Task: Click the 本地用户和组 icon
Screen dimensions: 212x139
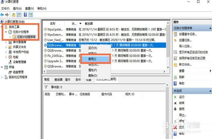Action: coord(10,52)
